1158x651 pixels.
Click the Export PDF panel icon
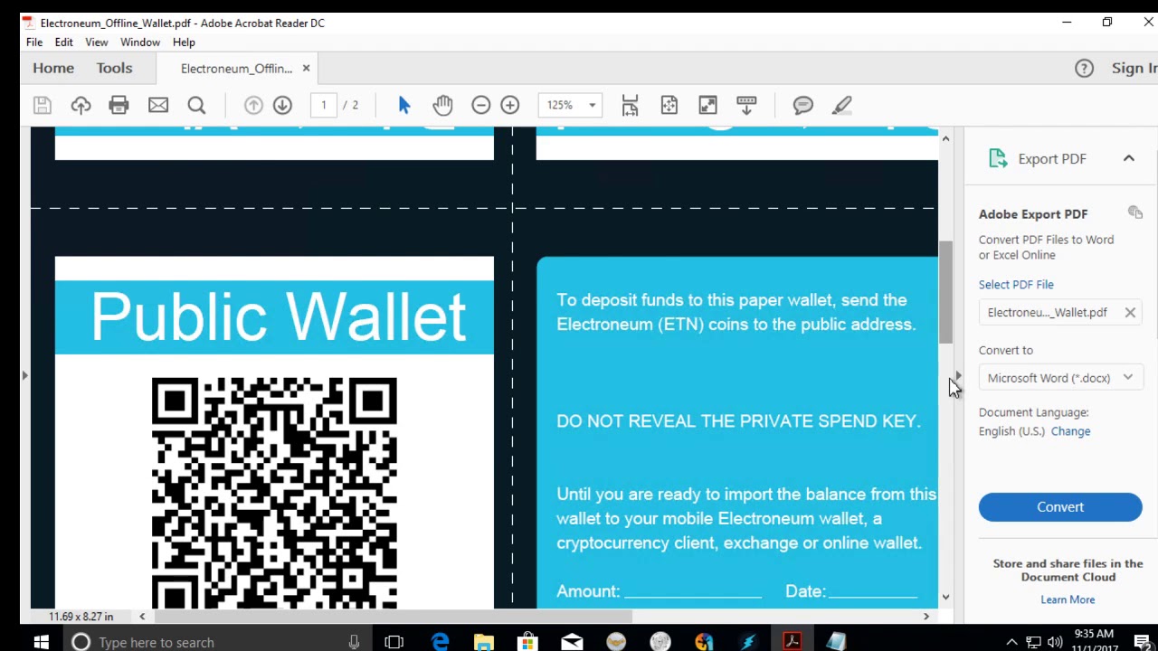(x=998, y=158)
